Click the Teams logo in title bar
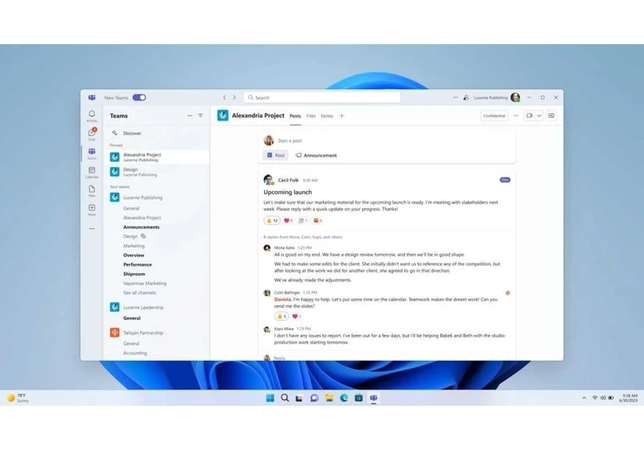This screenshot has width=644, height=450. click(x=92, y=97)
